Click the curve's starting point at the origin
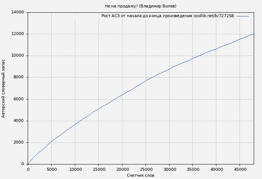The width and height of the screenshot is (262, 179). (x=28, y=164)
